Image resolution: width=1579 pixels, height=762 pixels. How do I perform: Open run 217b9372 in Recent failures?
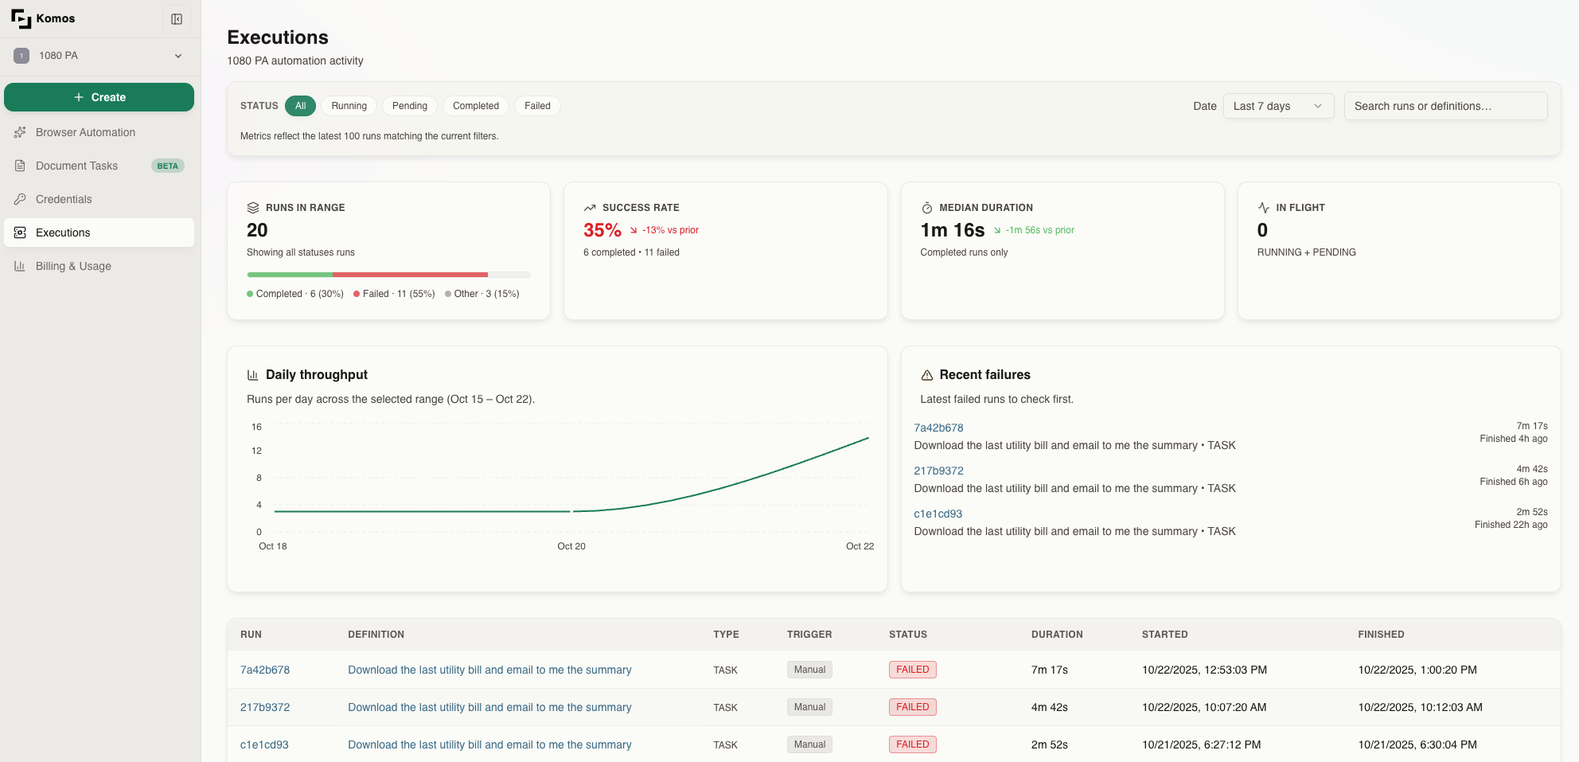[938, 471]
